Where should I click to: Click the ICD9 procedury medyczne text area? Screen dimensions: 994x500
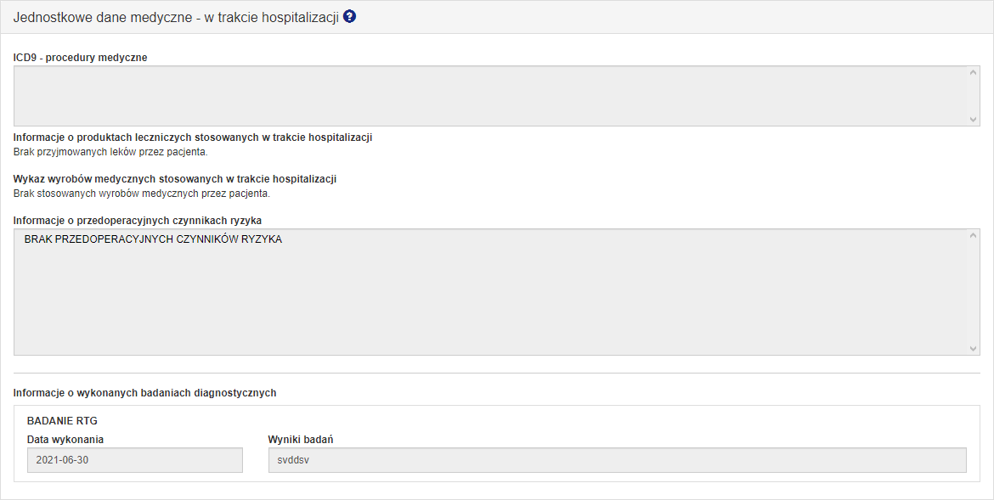[490, 96]
